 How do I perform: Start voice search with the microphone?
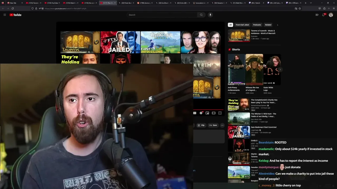tap(210, 15)
